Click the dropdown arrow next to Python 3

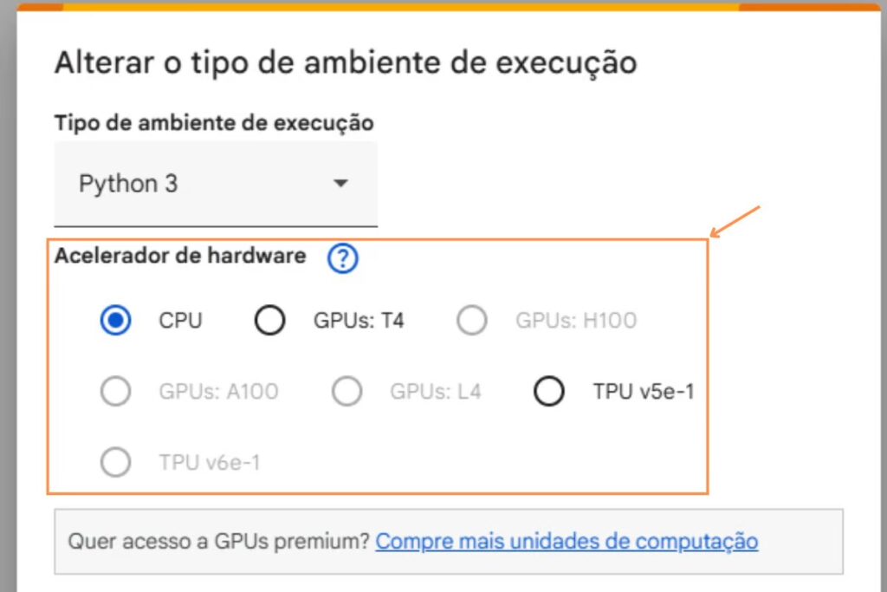pos(340,184)
